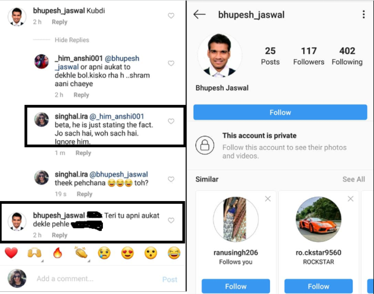
Task: Insert the surprised face emoji reaction
Action: (x=151, y=253)
